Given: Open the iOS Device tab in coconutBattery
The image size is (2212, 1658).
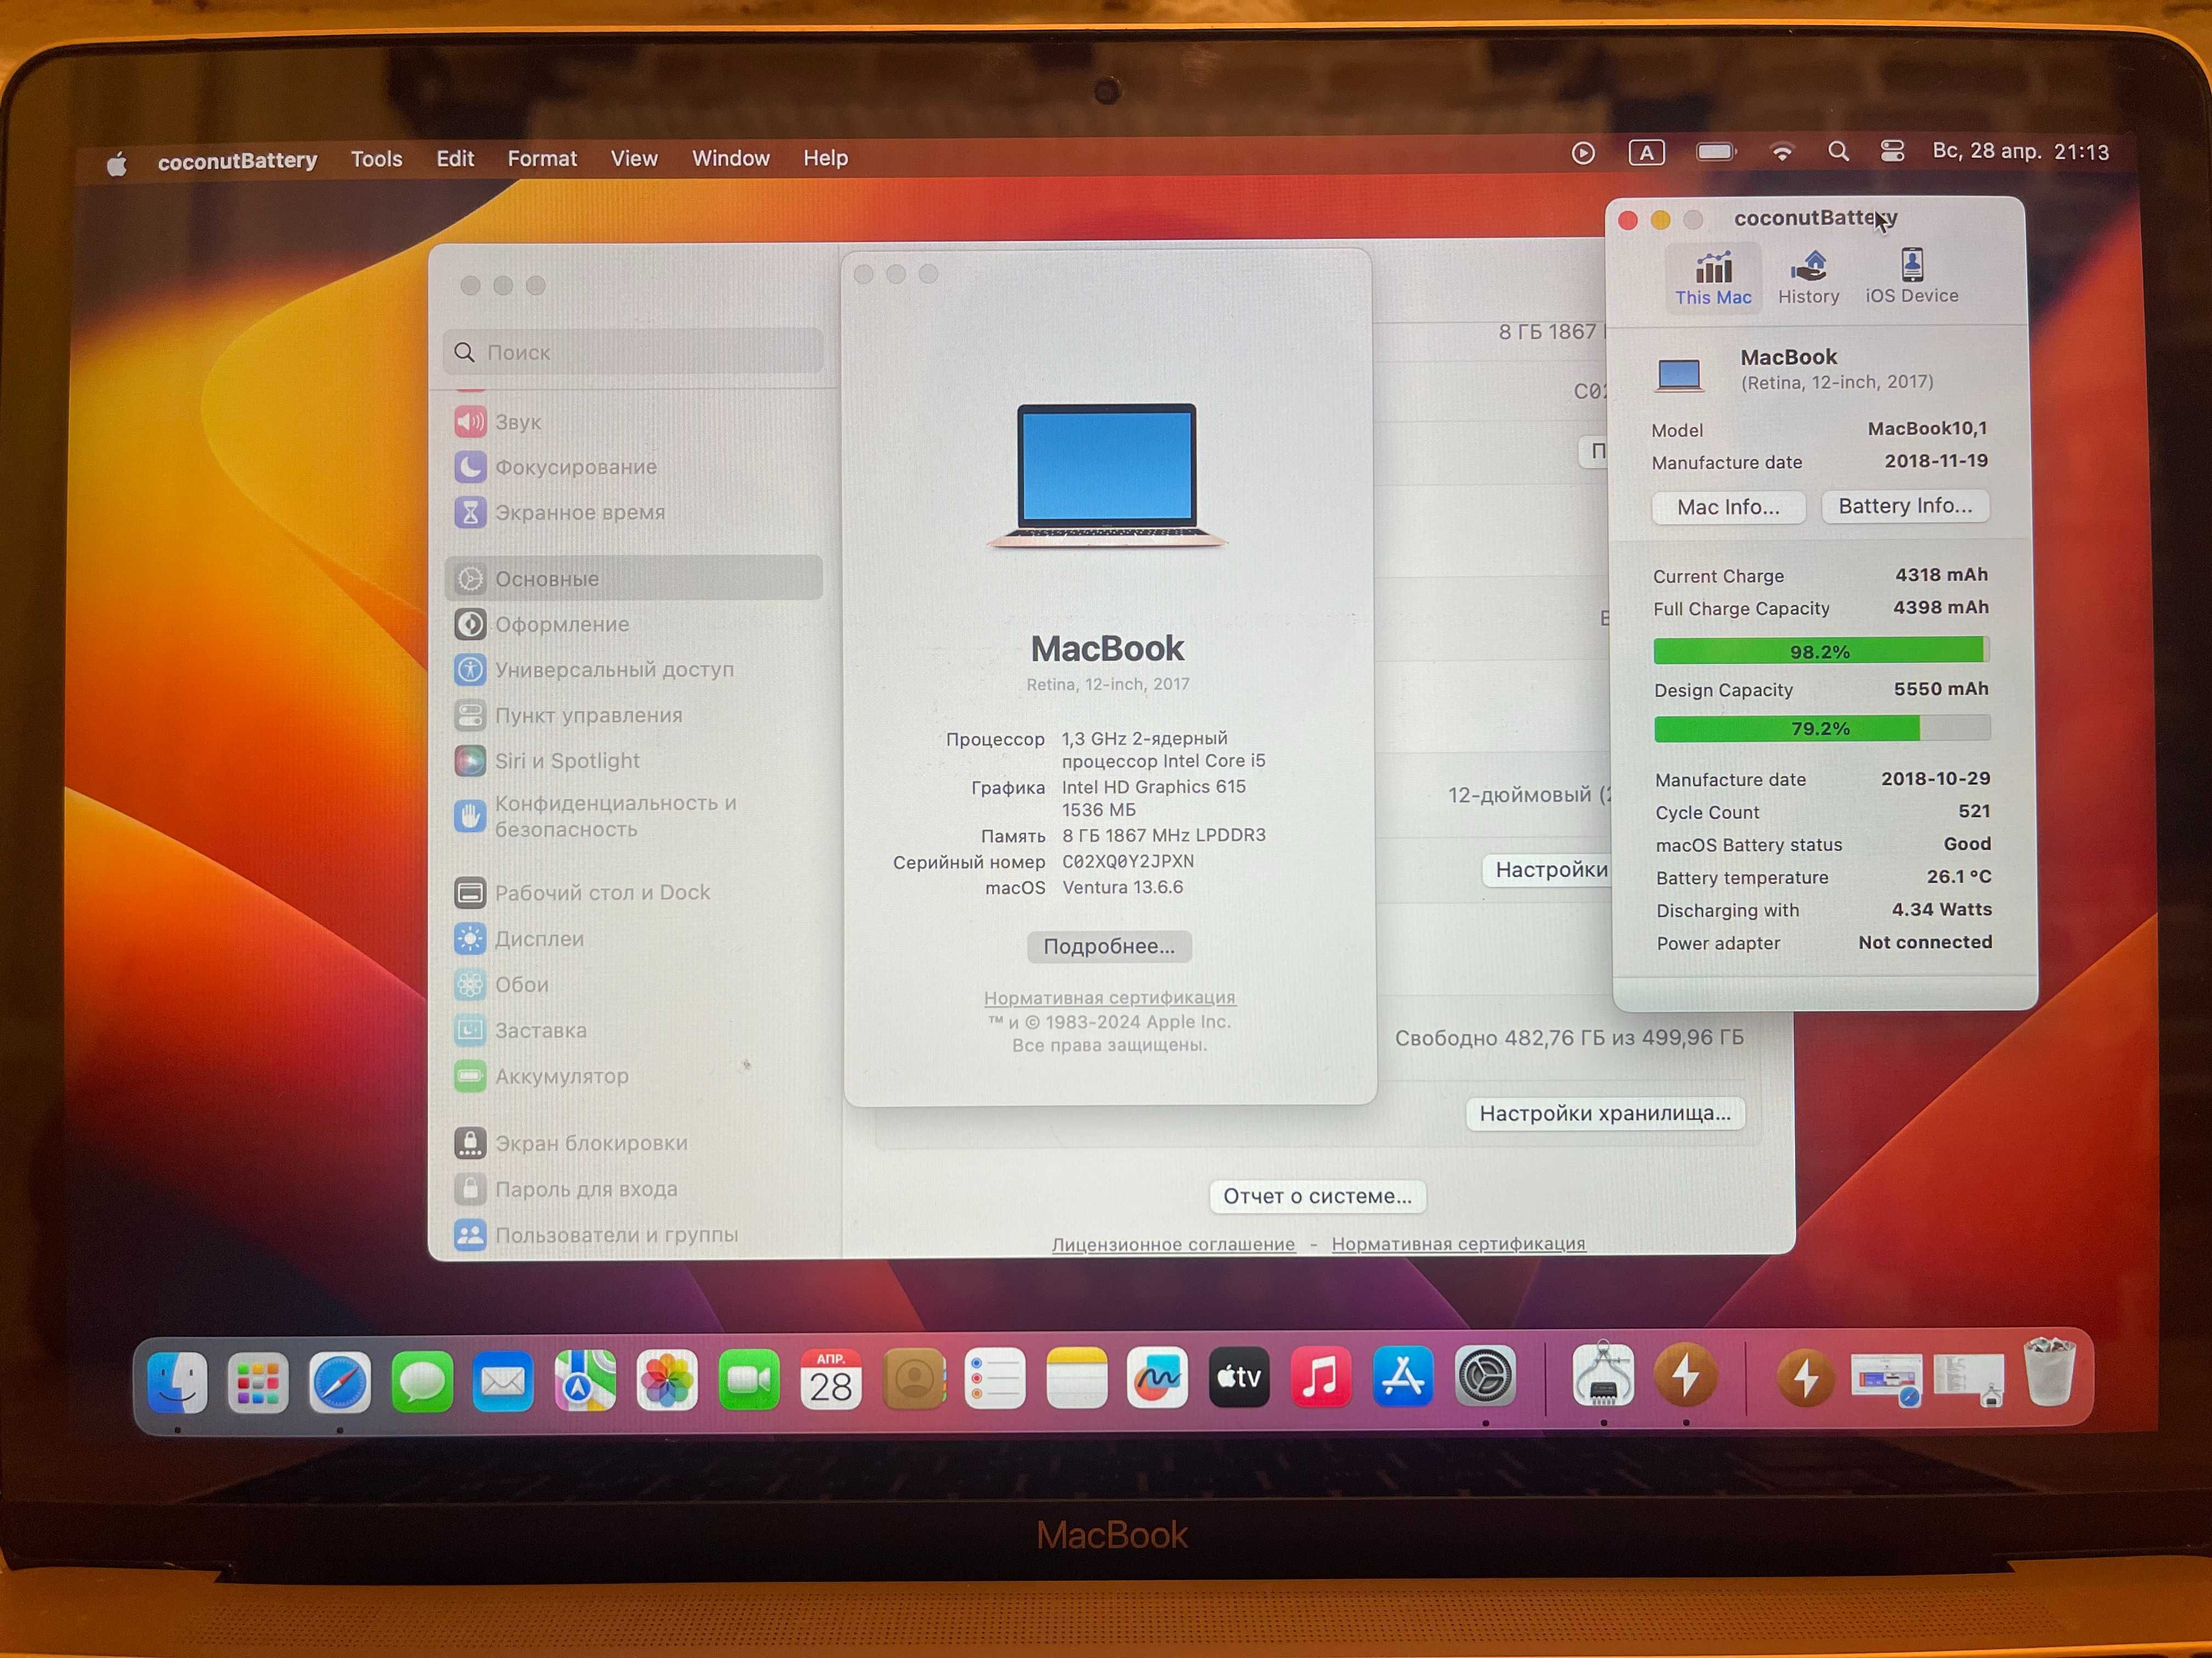Looking at the screenshot, I should pos(1911,277).
